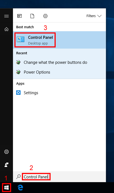Open the Filters dropdown
Screen dimensions: 114x193
pos(94,16)
